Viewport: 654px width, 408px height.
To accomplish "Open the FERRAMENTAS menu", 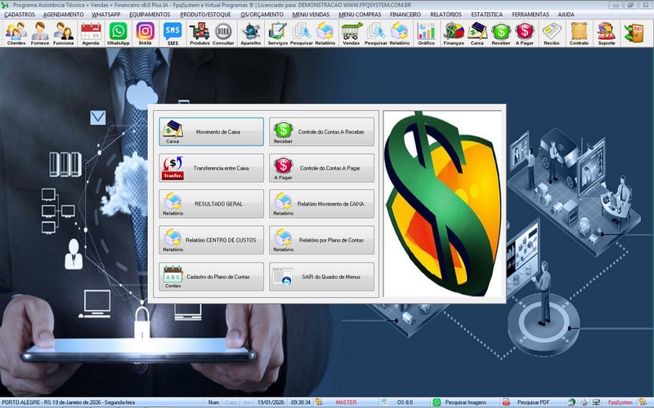I will tap(531, 15).
